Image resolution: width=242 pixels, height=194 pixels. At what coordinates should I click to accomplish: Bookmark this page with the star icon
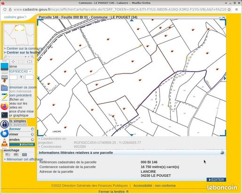229,9
